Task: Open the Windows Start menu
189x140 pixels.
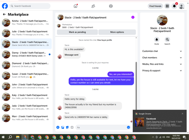Action: click(x=3, y=137)
